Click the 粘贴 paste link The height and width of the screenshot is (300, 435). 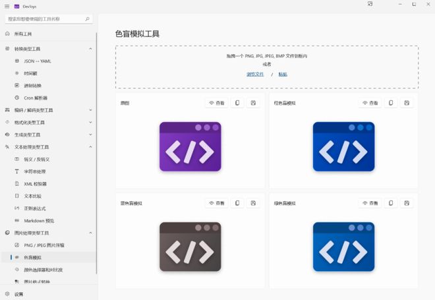click(x=283, y=74)
